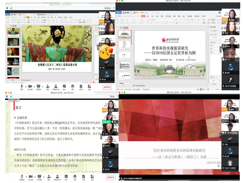Open highlighted Start ribbon tab in top-right WPS
This screenshot has width=243, height=183.
pos(143,16)
